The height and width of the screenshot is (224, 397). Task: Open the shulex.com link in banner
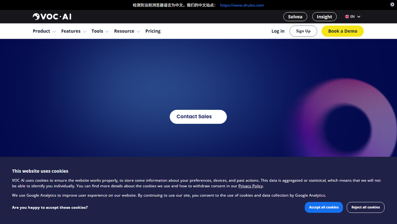point(242,5)
